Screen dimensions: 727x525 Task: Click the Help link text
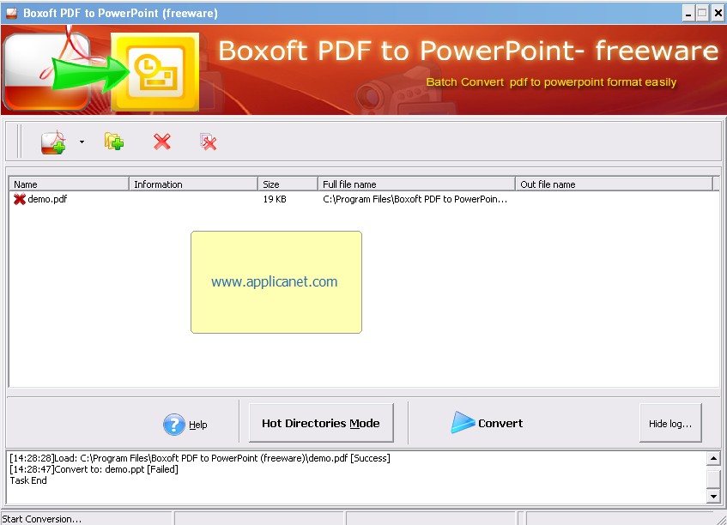coord(198,425)
